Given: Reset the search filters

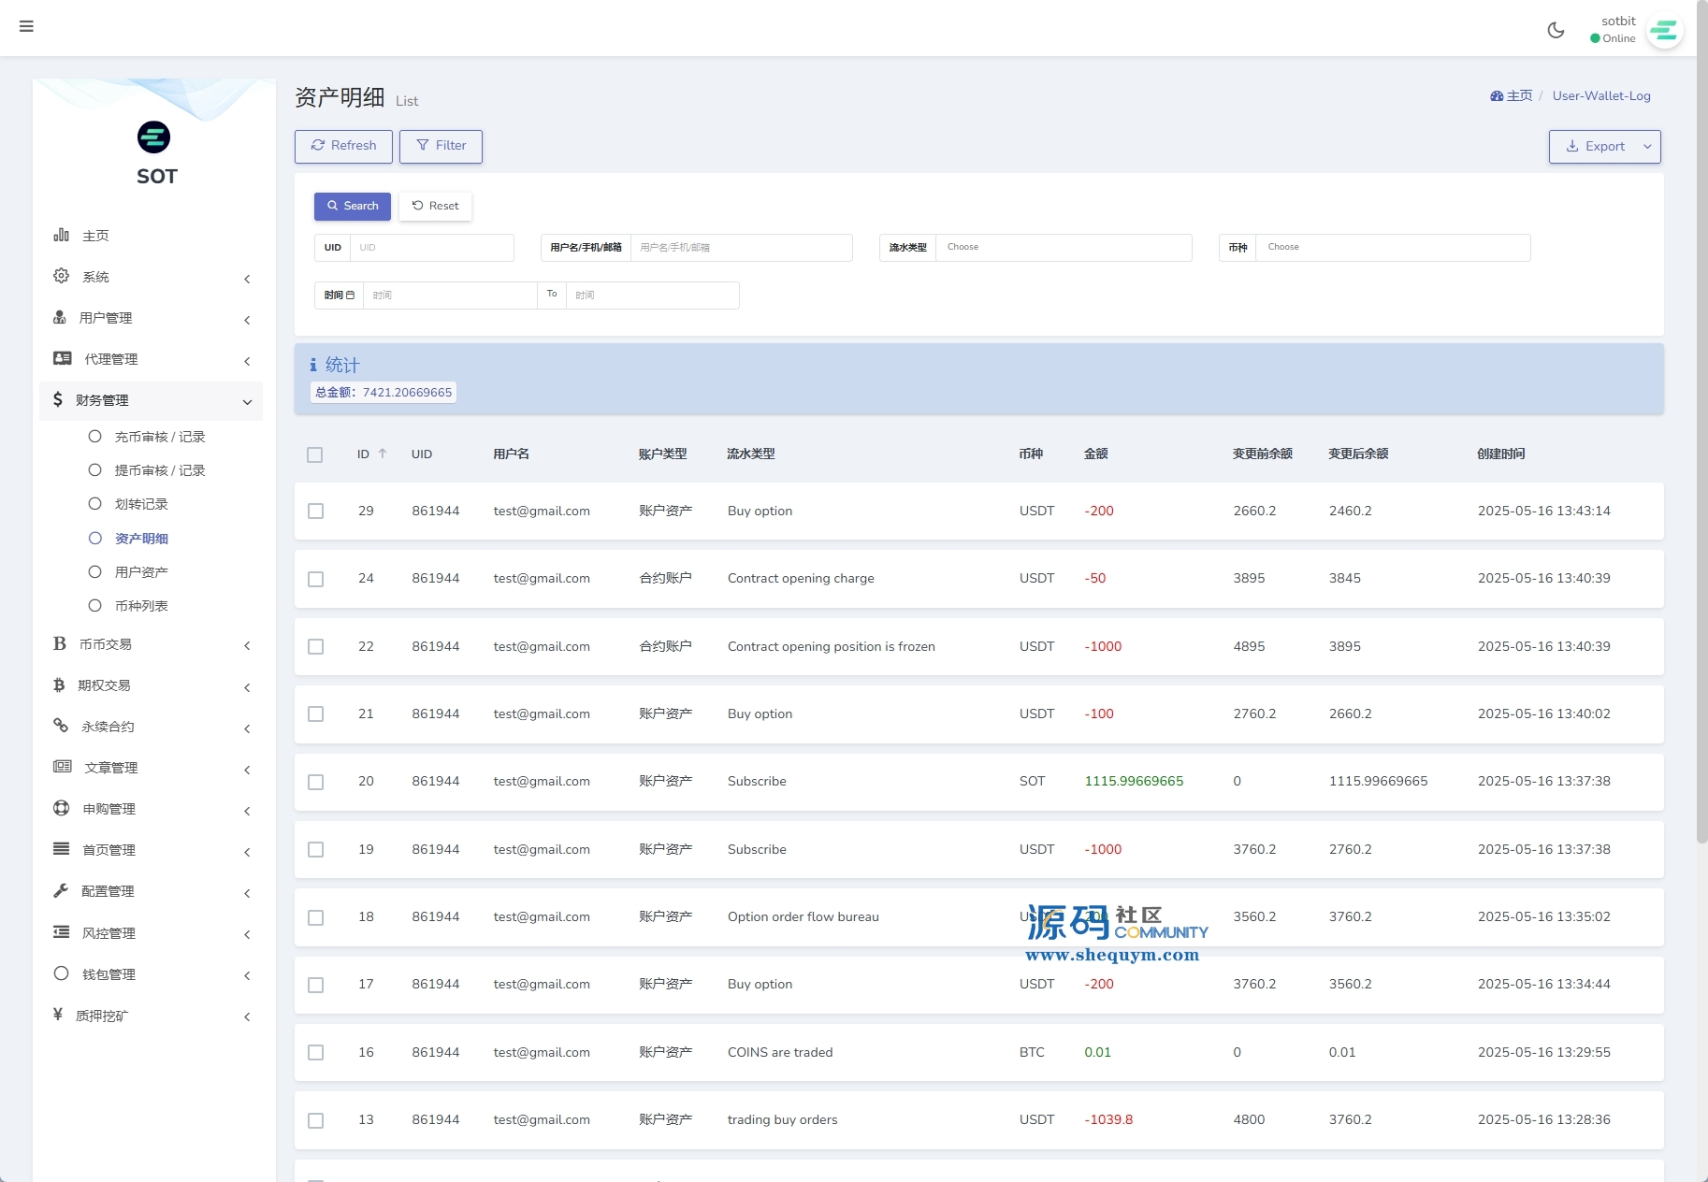Looking at the screenshot, I should pos(435,206).
